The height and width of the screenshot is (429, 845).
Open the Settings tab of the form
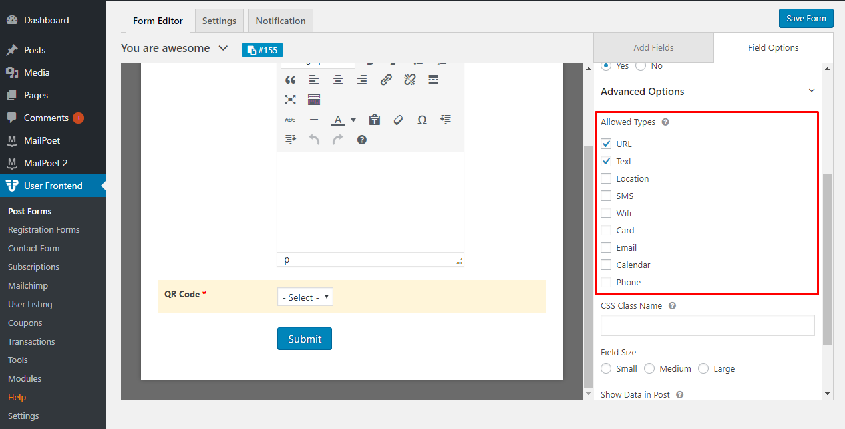pyautogui.click(x=219, y=21)
